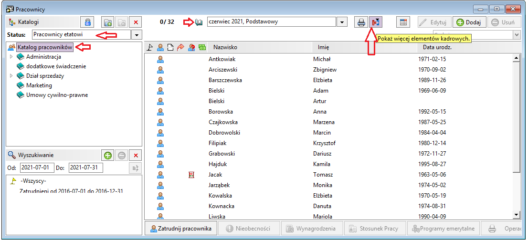The image size is (528, 241).
Task: Open the table columns layout icon
Action: [x=403, y=22]
